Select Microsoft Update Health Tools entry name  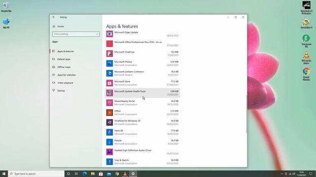(130, 91)
